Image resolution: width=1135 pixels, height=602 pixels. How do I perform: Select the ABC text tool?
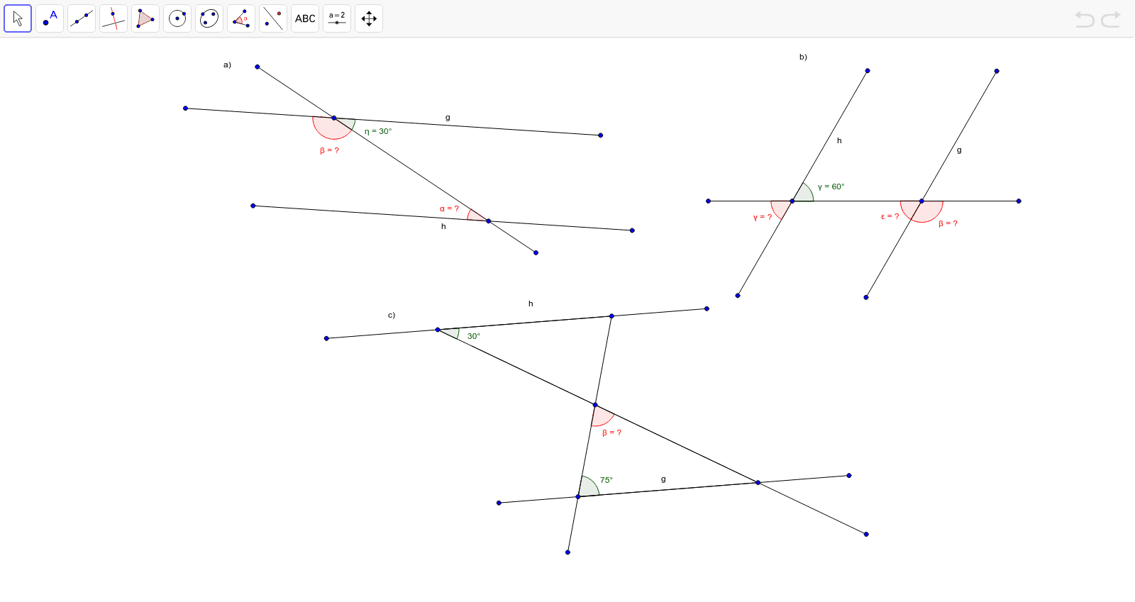tap(305, 18)
